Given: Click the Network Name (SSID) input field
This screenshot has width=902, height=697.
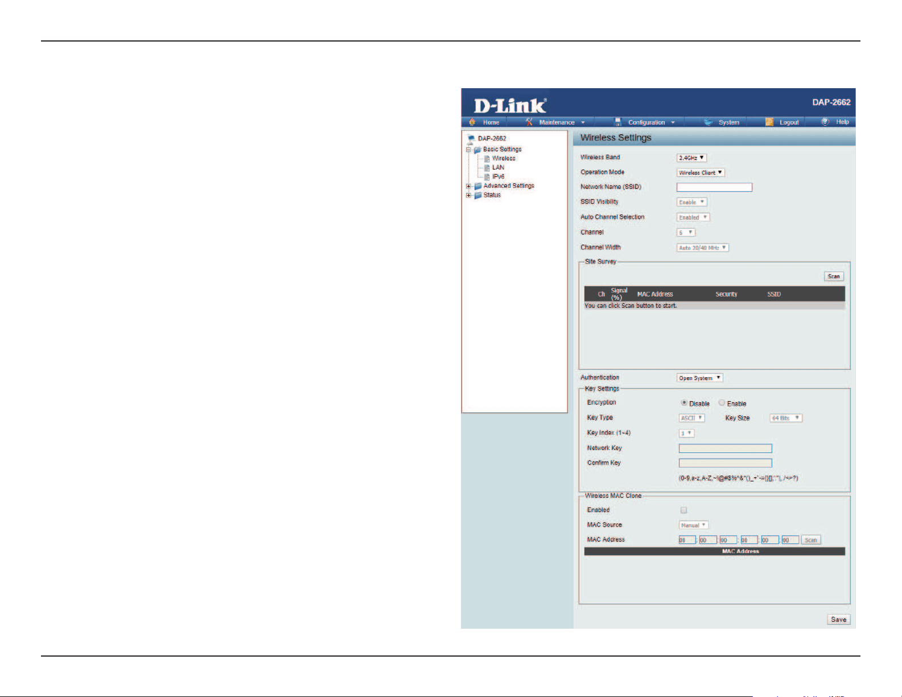Looking at the screenshot, I should point(714,187).
